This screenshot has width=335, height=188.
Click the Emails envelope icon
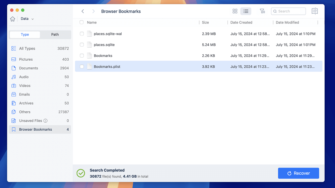14,95
